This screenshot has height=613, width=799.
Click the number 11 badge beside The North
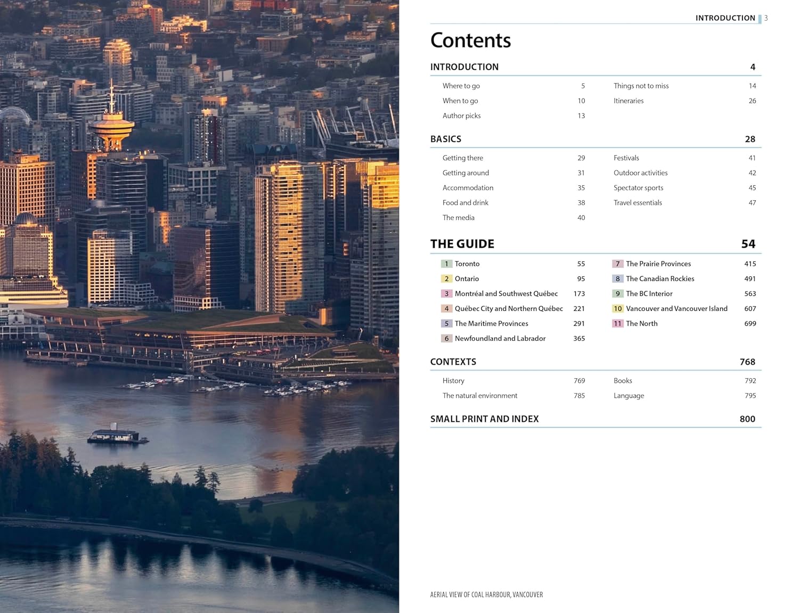(x=617, y=323)
